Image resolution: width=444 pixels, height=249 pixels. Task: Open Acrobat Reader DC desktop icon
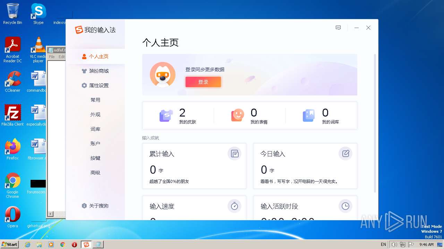(x=12, y=50)
